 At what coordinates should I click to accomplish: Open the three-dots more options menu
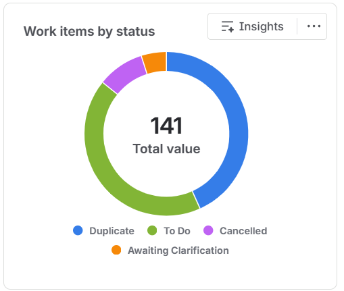pos(314,26)
